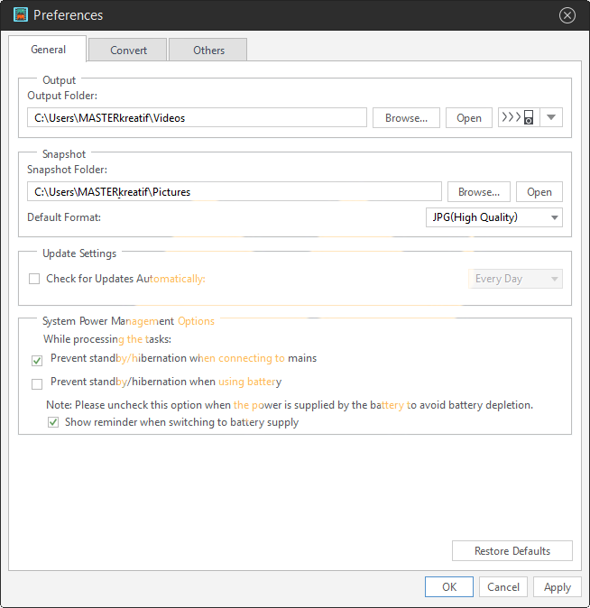Click the 'While processing the tasks:' text

pos(107,339)
